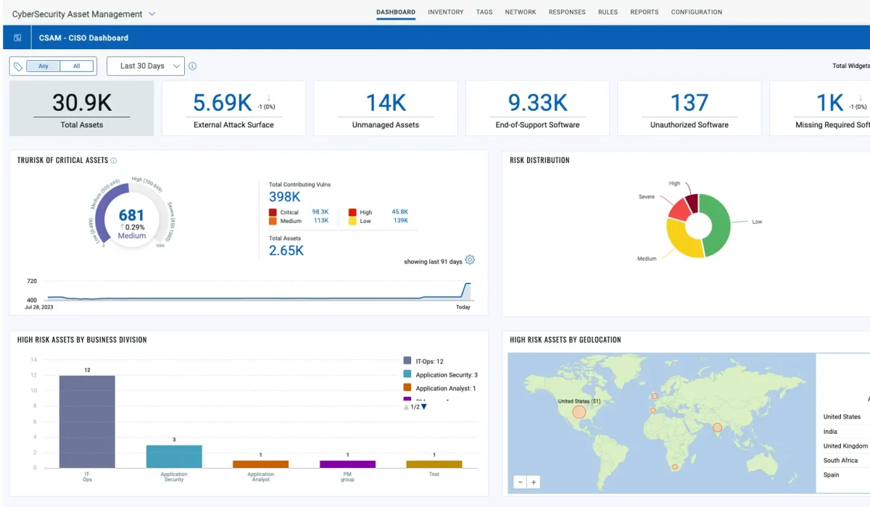
Task: Open the dashboard picker grid icon
Action: click(17, 37)
